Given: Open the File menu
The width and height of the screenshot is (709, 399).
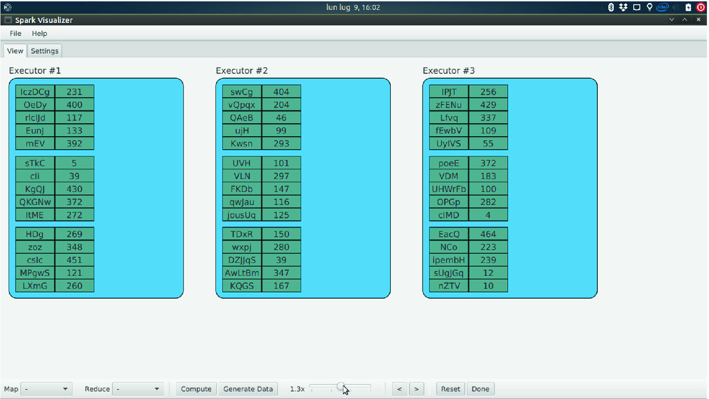Looking at the screenshot, I should click(15, 33).
